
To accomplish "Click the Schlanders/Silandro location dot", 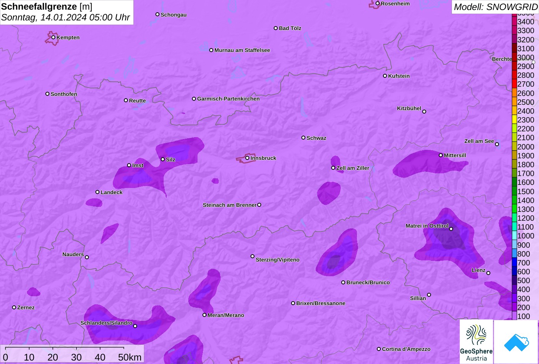I will (135, 326).
